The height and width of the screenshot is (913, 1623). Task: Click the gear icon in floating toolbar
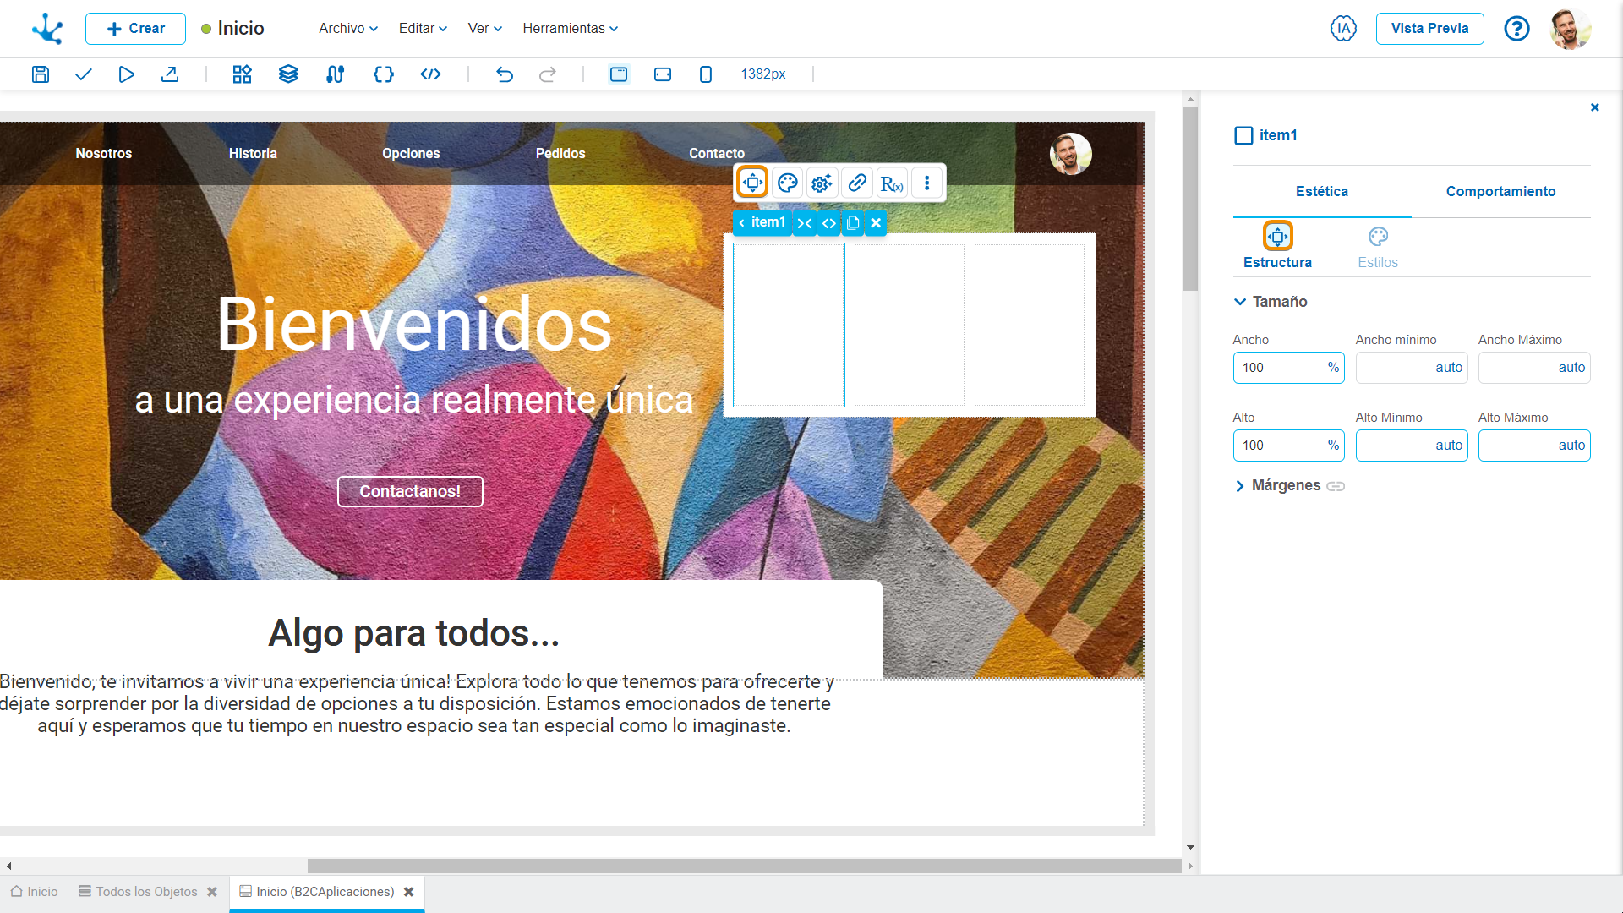point(822,183)
